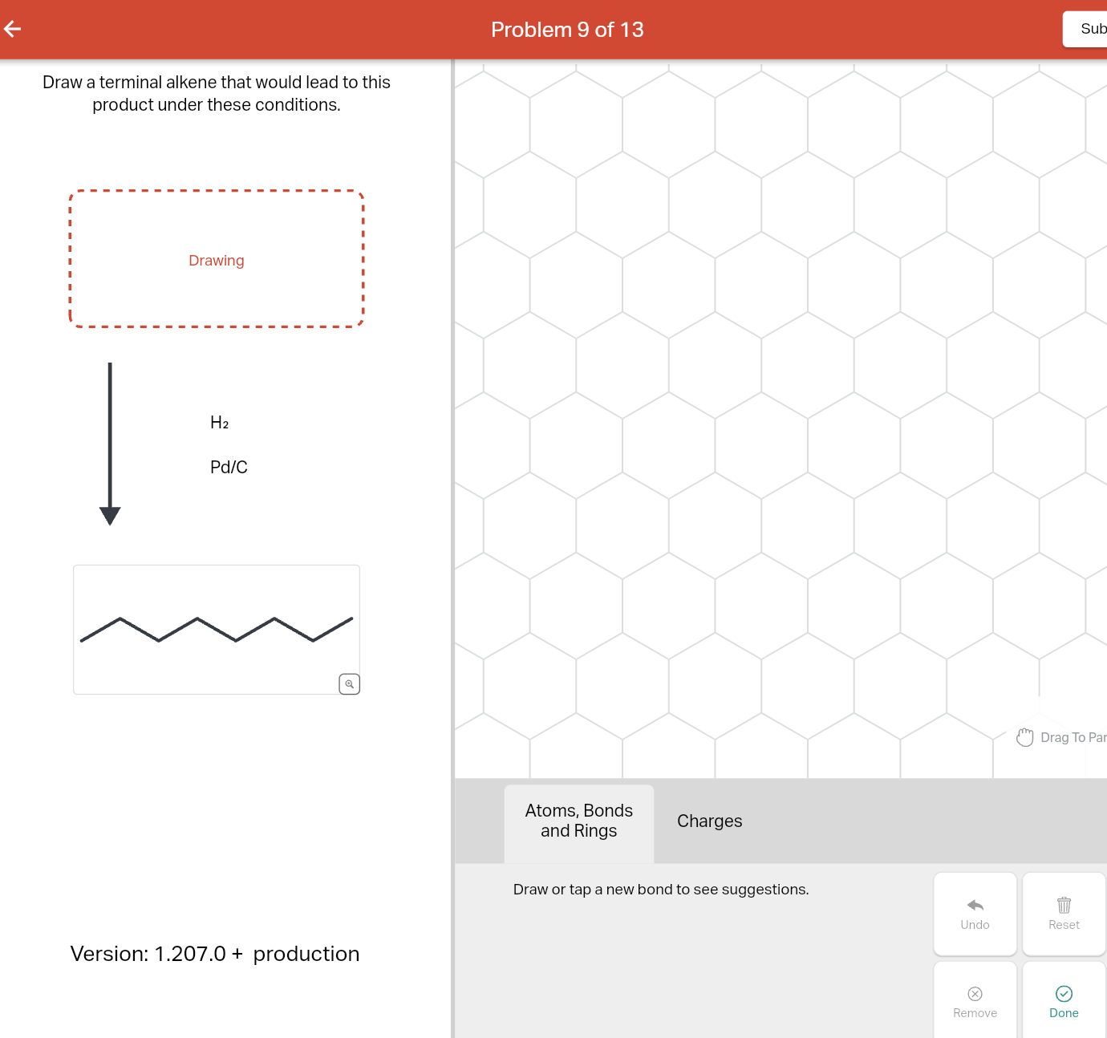Click the Remove circle-x button tile
1107x1038 pixels.
[x=975, y=999]
